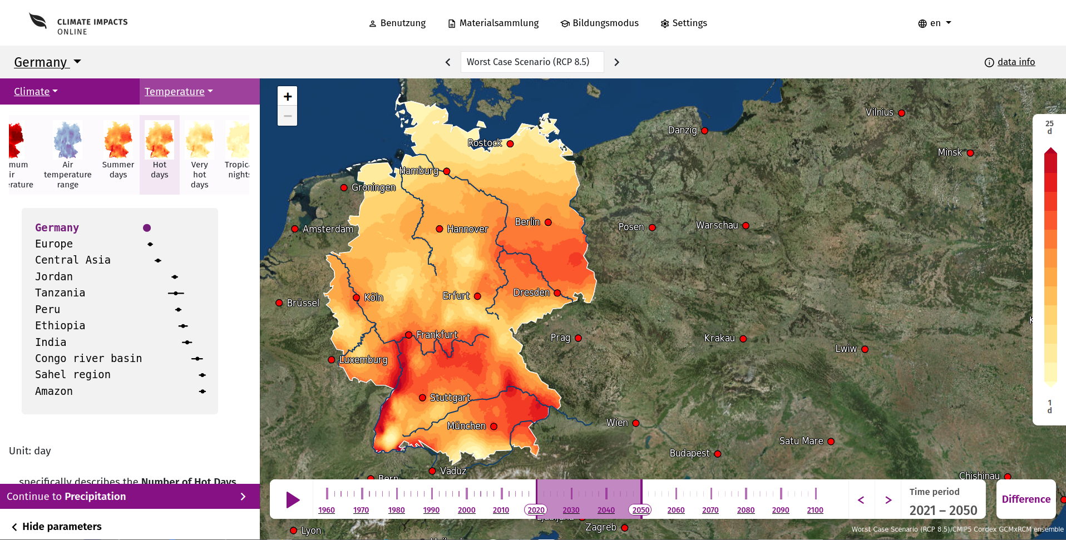1066x540 pixels.
Task: Play the timeline animation
Action: pyautogui.click(x=292, y=499)
